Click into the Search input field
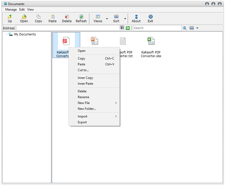 pos(157,28)
